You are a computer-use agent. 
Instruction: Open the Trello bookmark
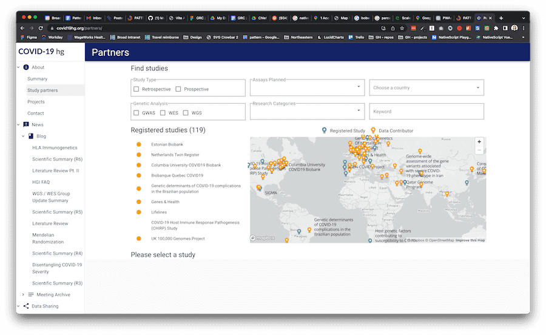356,37
